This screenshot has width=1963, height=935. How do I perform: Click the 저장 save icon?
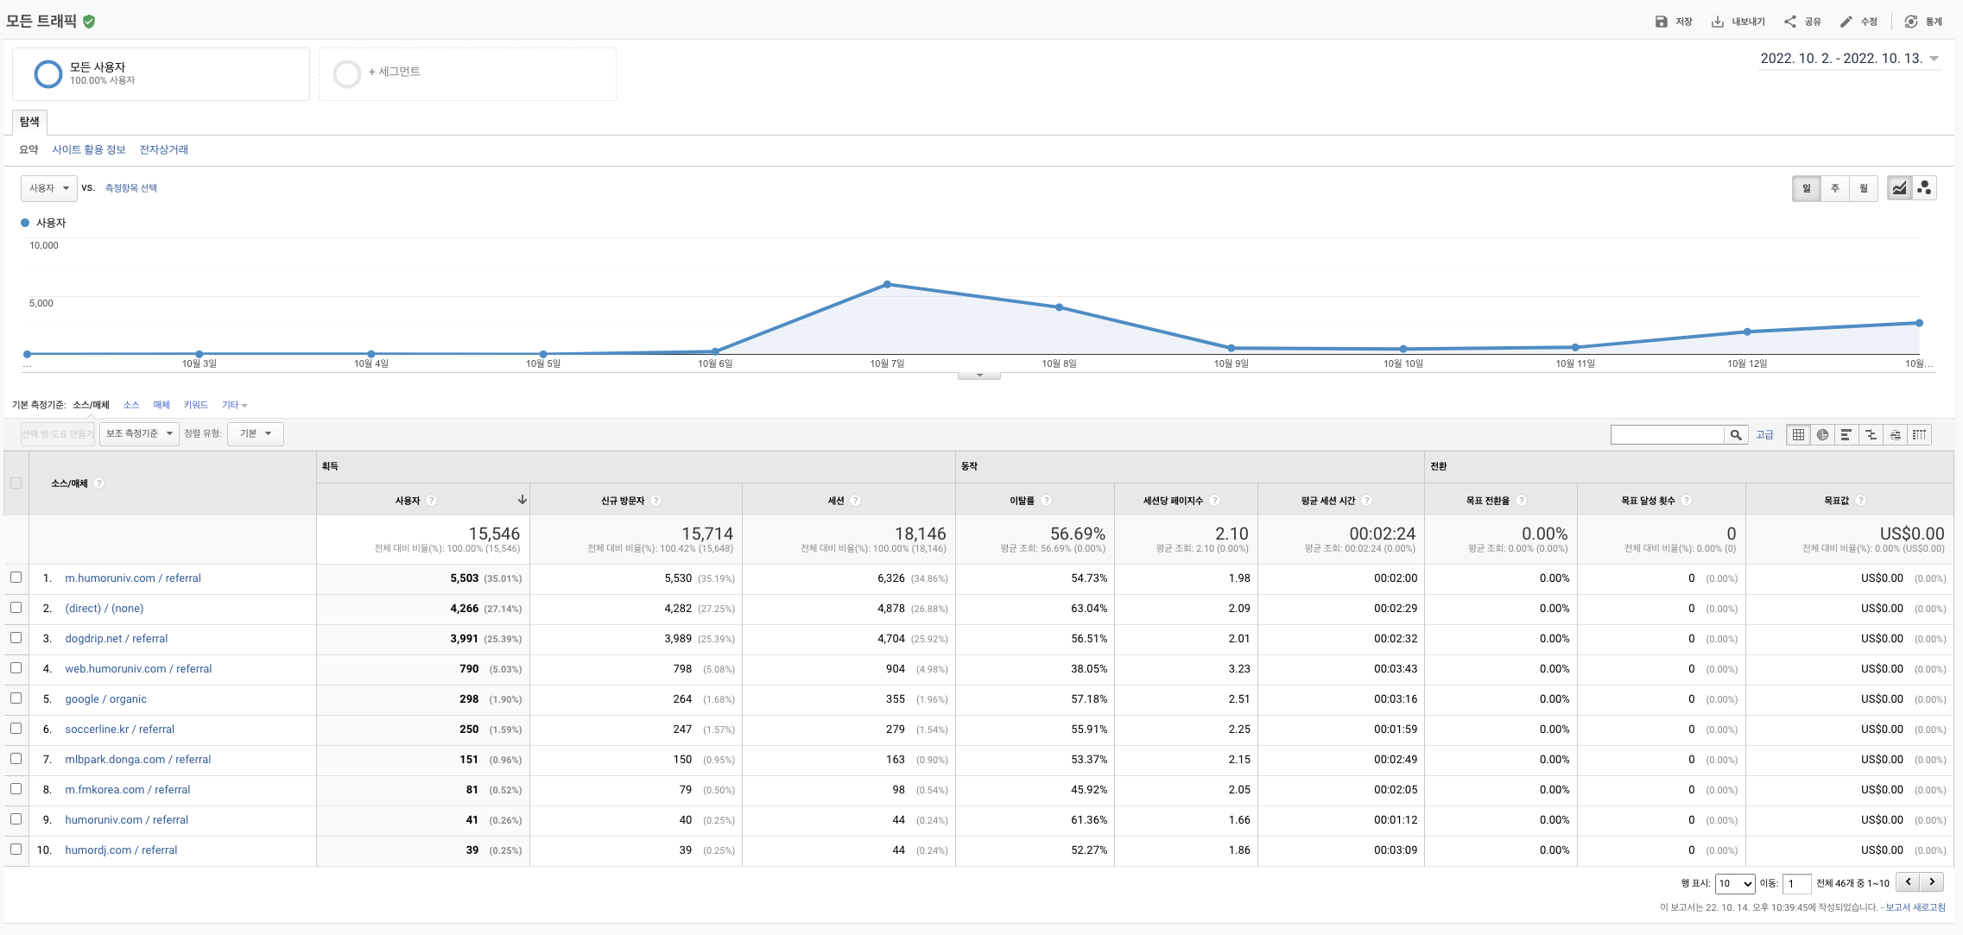tap(1661, 22)
